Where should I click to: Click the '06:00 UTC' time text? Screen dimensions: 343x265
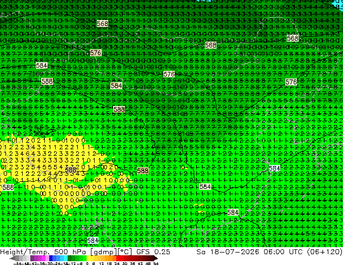pyautogui.click(x=283, y=252)
